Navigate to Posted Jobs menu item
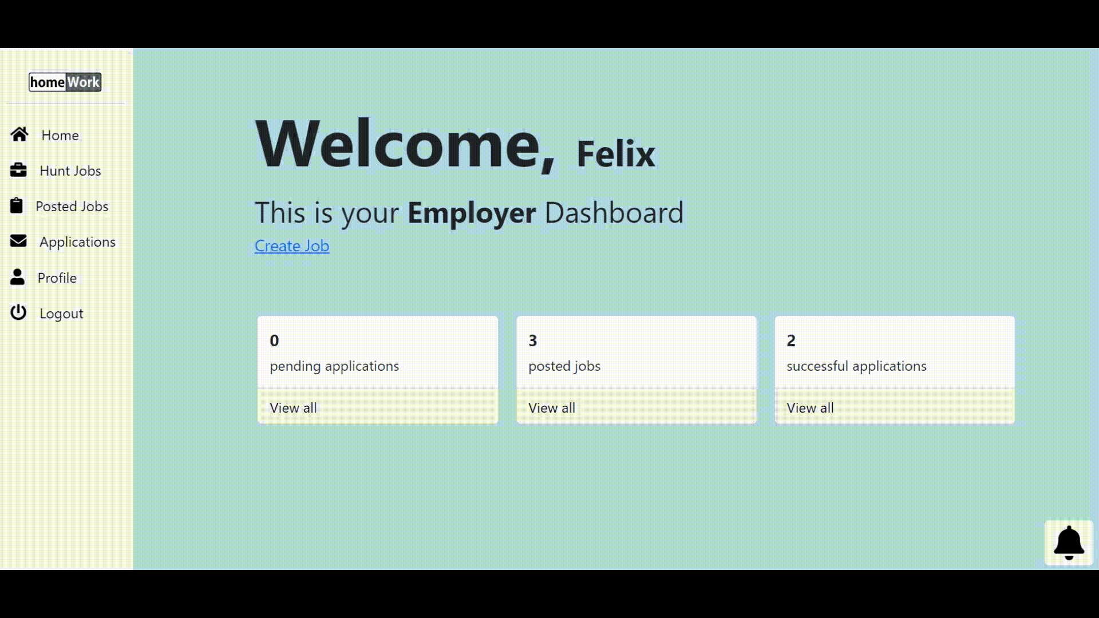1099x618 pixels. click(x=72, y=205)
